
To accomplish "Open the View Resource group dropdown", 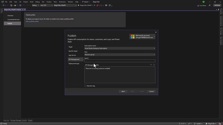I will pos(120,55).
